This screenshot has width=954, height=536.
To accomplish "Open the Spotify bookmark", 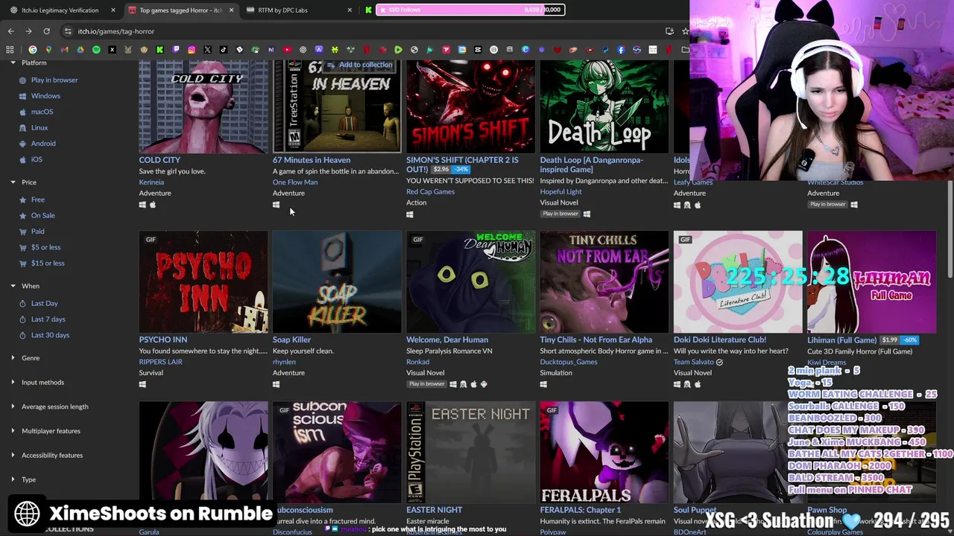I will (x=96, y=50).
